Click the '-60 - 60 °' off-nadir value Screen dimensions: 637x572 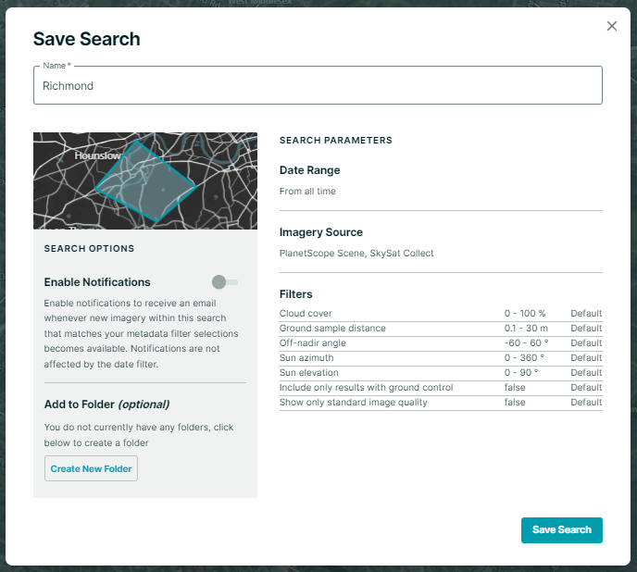[527, 342]
